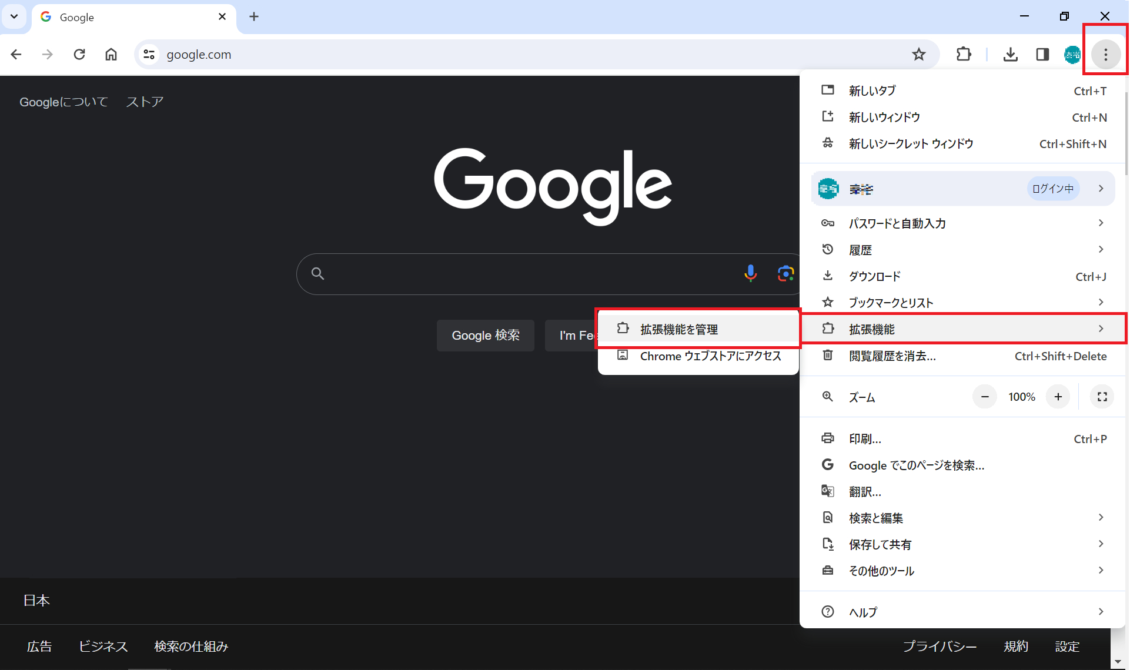Image resolution: width=1130 pixels, height=670 pixels.
Task: Click the extensions puzzle icon on toolbar
Action: tap(964, 54)
